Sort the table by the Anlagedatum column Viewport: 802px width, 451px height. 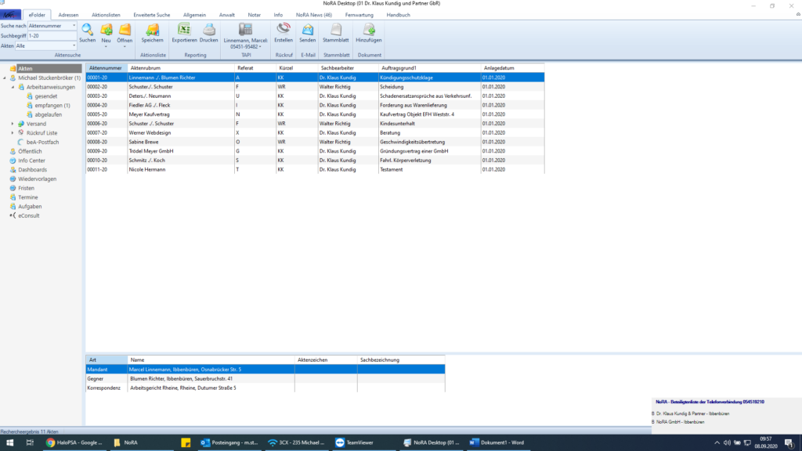pyautogui.click(x=500, y=68)
